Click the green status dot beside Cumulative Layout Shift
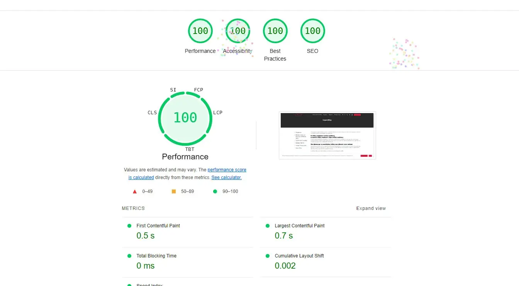Image resolution: width=519 pixels, height=286 pixels. (x=267, y=256)
